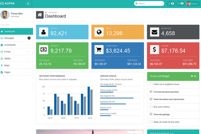The height and width of the screenshot is (134, 201).
Task: Click the $81,123.34 this week value
Action: (134, 64)
